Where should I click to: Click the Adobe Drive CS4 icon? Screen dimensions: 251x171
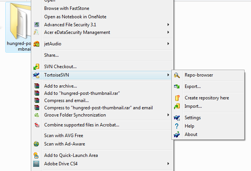coord(36,164)
